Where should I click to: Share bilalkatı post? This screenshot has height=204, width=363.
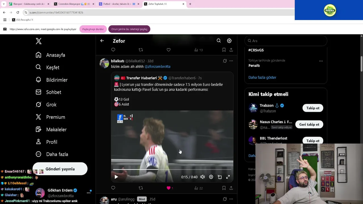pyautogui.click(x=231, y=188)
